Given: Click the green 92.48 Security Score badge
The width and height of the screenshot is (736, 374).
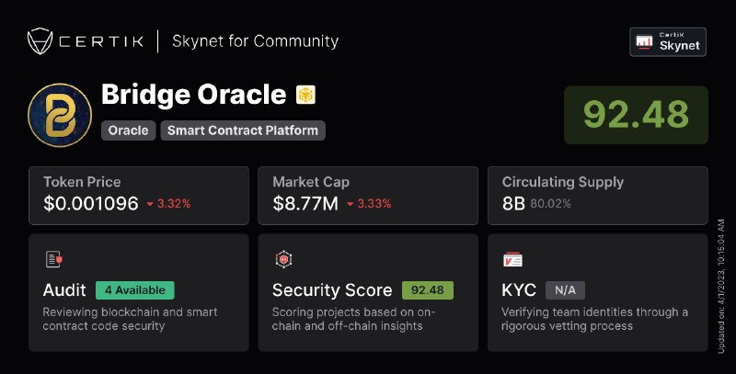Looking at the screenshot, I should point(428,290).
